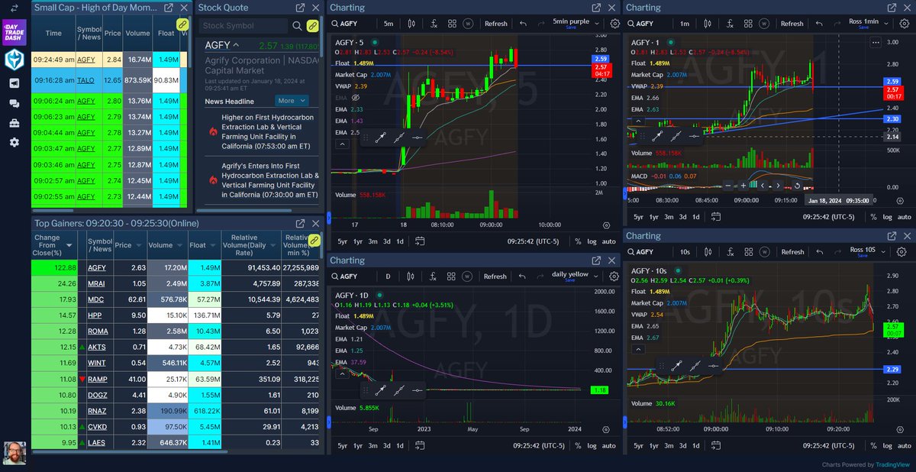
Task: Open the toolbox icon in sidebar
Action: coord(15,123)
